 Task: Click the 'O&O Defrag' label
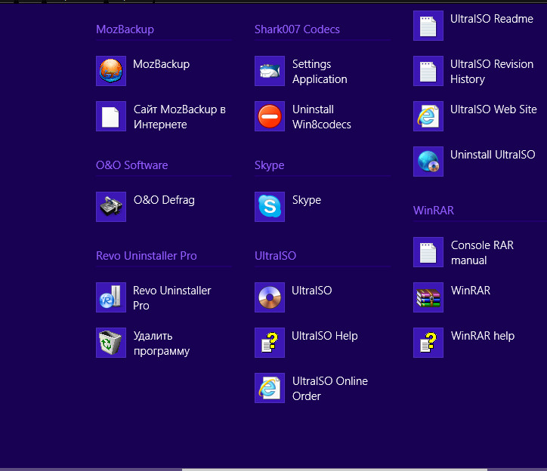164,200
